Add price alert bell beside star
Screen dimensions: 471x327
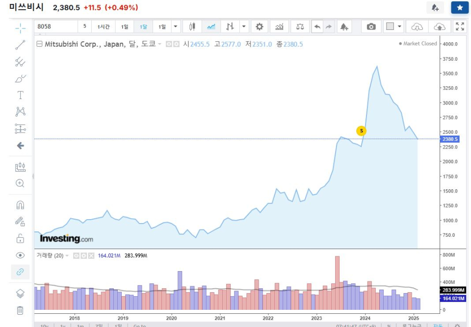pos(435,7)
